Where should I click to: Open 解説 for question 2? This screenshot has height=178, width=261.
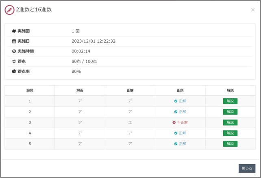point(230,112)
